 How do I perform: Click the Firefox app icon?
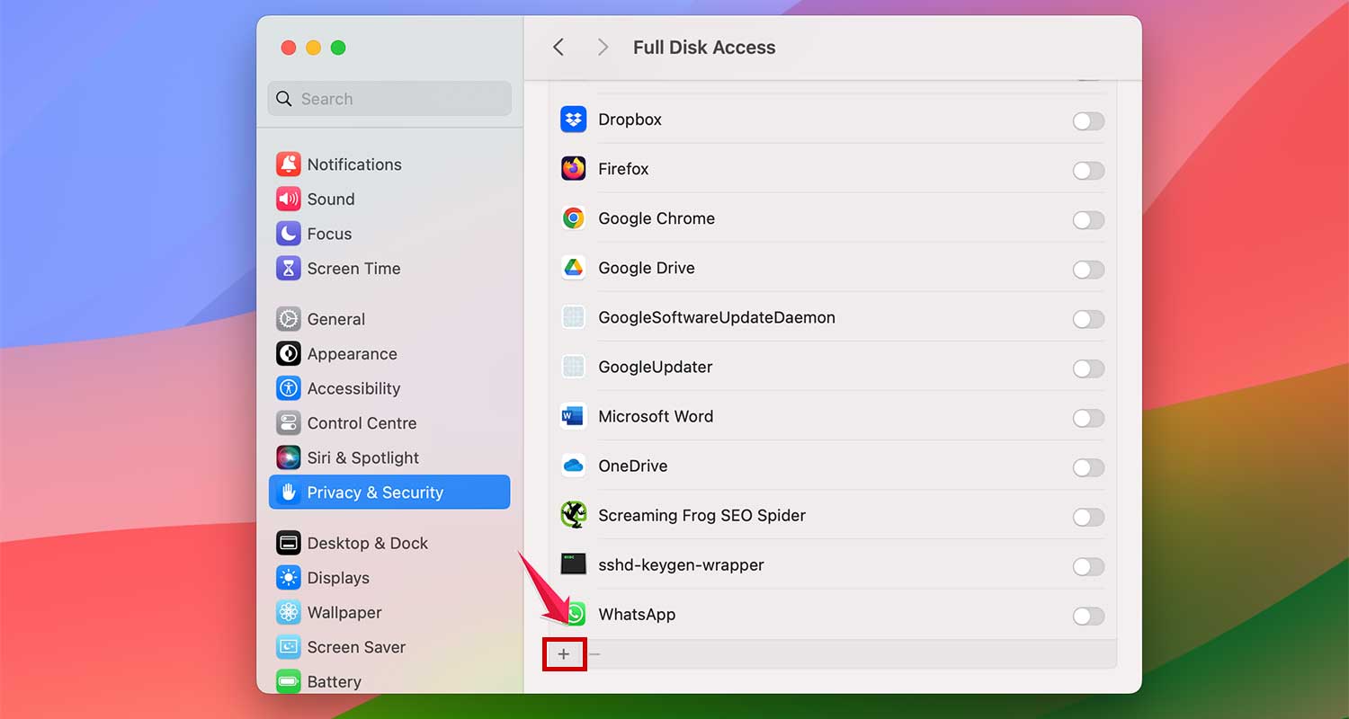[x=573, y=168]
